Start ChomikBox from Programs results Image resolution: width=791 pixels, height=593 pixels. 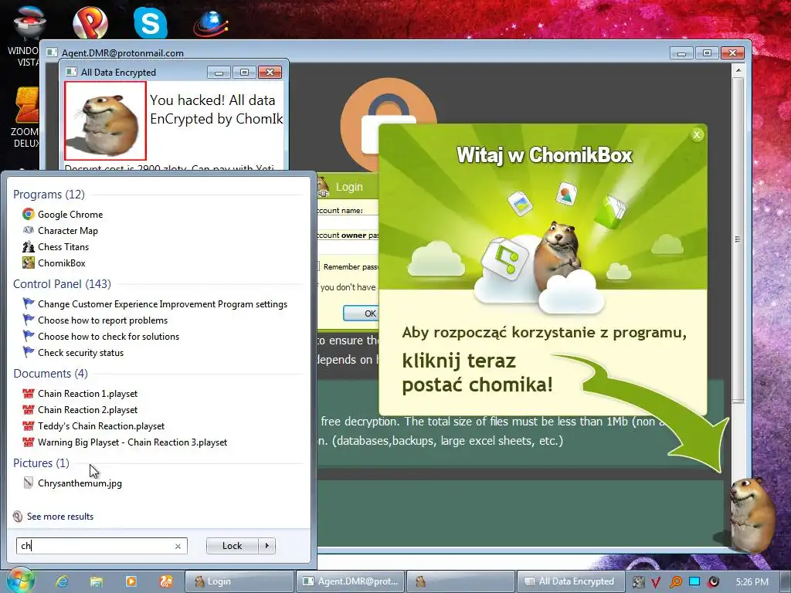click(54, 263)
